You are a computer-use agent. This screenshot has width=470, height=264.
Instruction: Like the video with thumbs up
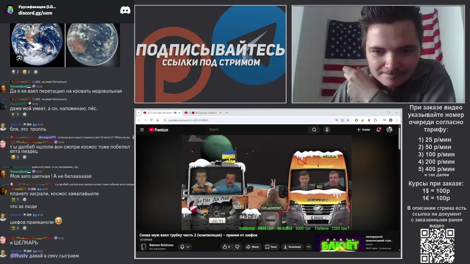coord(226,247)
